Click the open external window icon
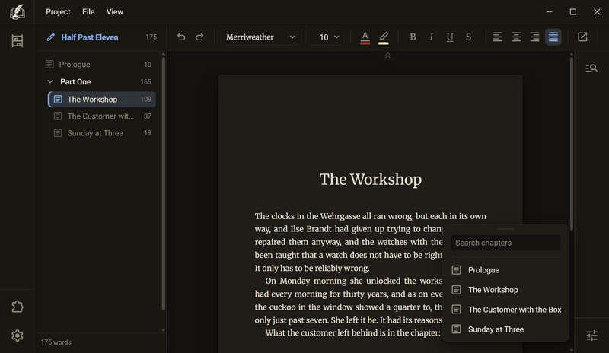 click(x=582, y=37)
